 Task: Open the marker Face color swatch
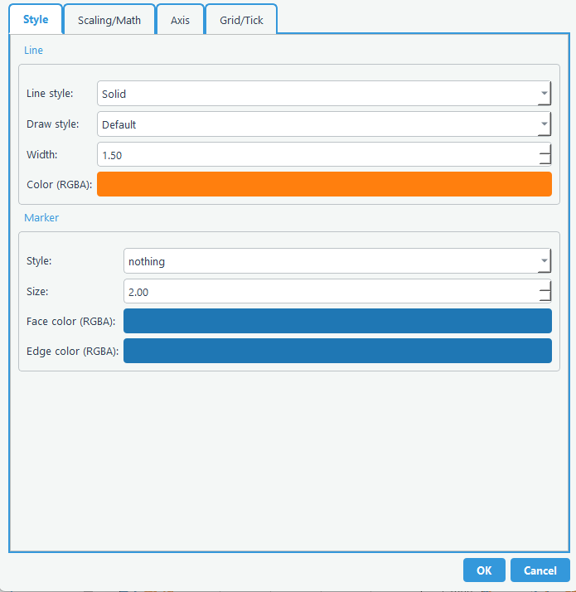337,321
